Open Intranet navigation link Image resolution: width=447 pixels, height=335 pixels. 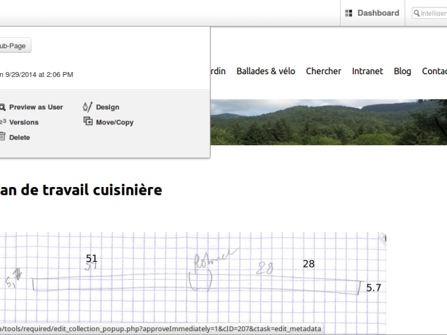click(368, 71)
